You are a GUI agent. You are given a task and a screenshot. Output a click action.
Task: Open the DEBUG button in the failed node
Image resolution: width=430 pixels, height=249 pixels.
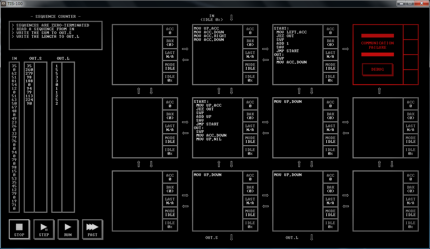coord(377,69)
